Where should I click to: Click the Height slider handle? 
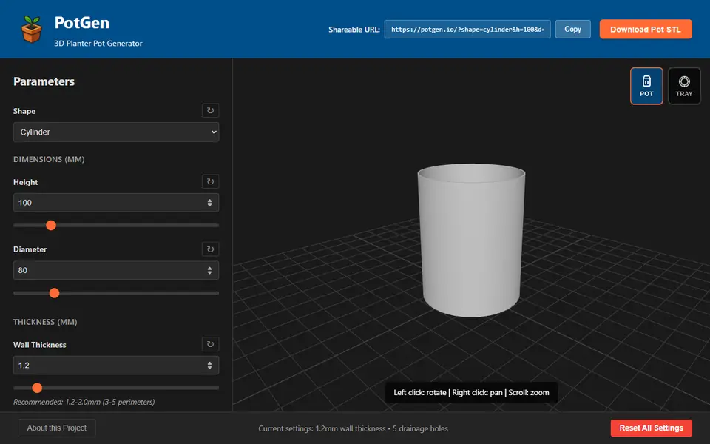tap(51, 225)
